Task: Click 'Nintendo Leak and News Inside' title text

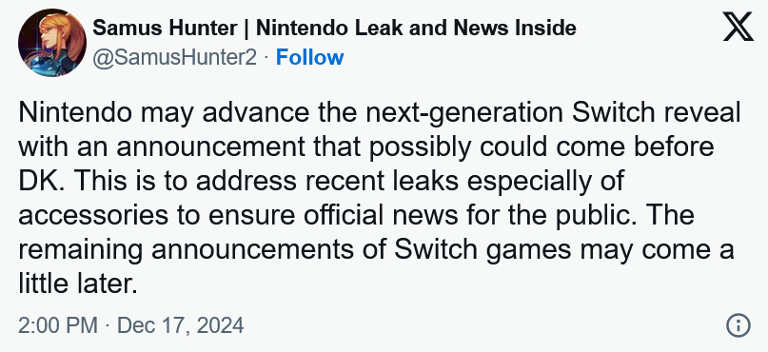Action: [x=416, y=28]
